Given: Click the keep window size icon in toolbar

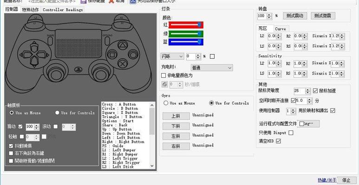Looking at the screenshot, I should 133,1.
